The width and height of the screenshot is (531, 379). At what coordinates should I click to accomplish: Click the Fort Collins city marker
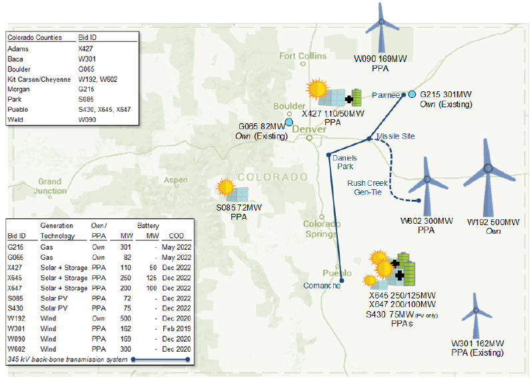pos(303,64)
